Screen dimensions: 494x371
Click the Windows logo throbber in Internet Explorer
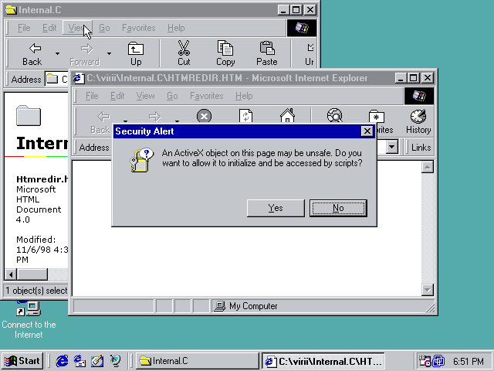coord(419,96)
